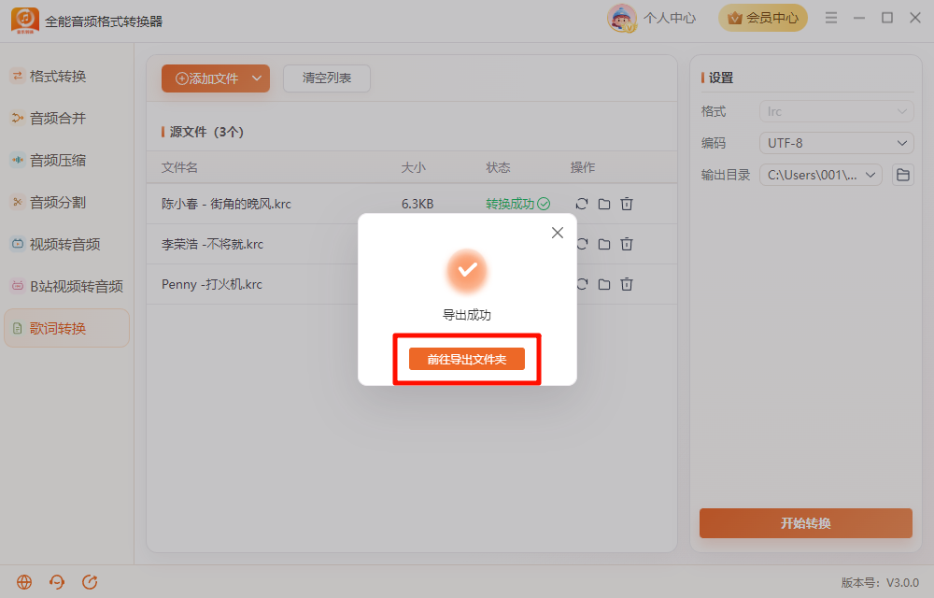Delete Penny -打火机.krc from list
934x598 pixels.
[x=627, y=285]
